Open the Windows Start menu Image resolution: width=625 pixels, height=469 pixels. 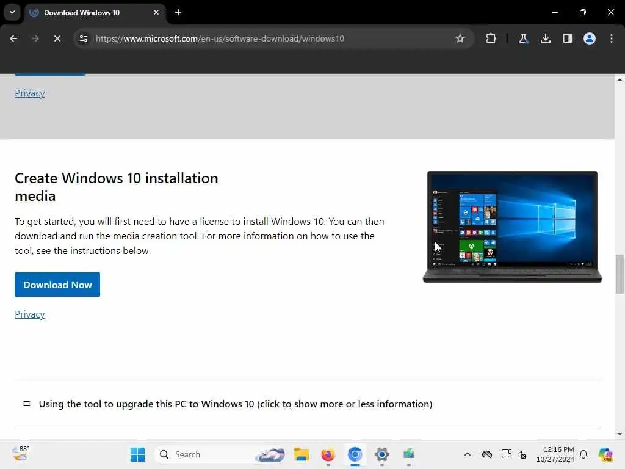pyautogui.click(x=138, y=454)
